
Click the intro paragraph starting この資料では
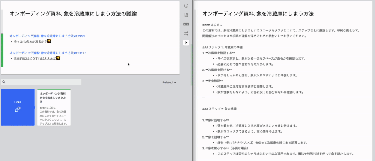[281, 33]
